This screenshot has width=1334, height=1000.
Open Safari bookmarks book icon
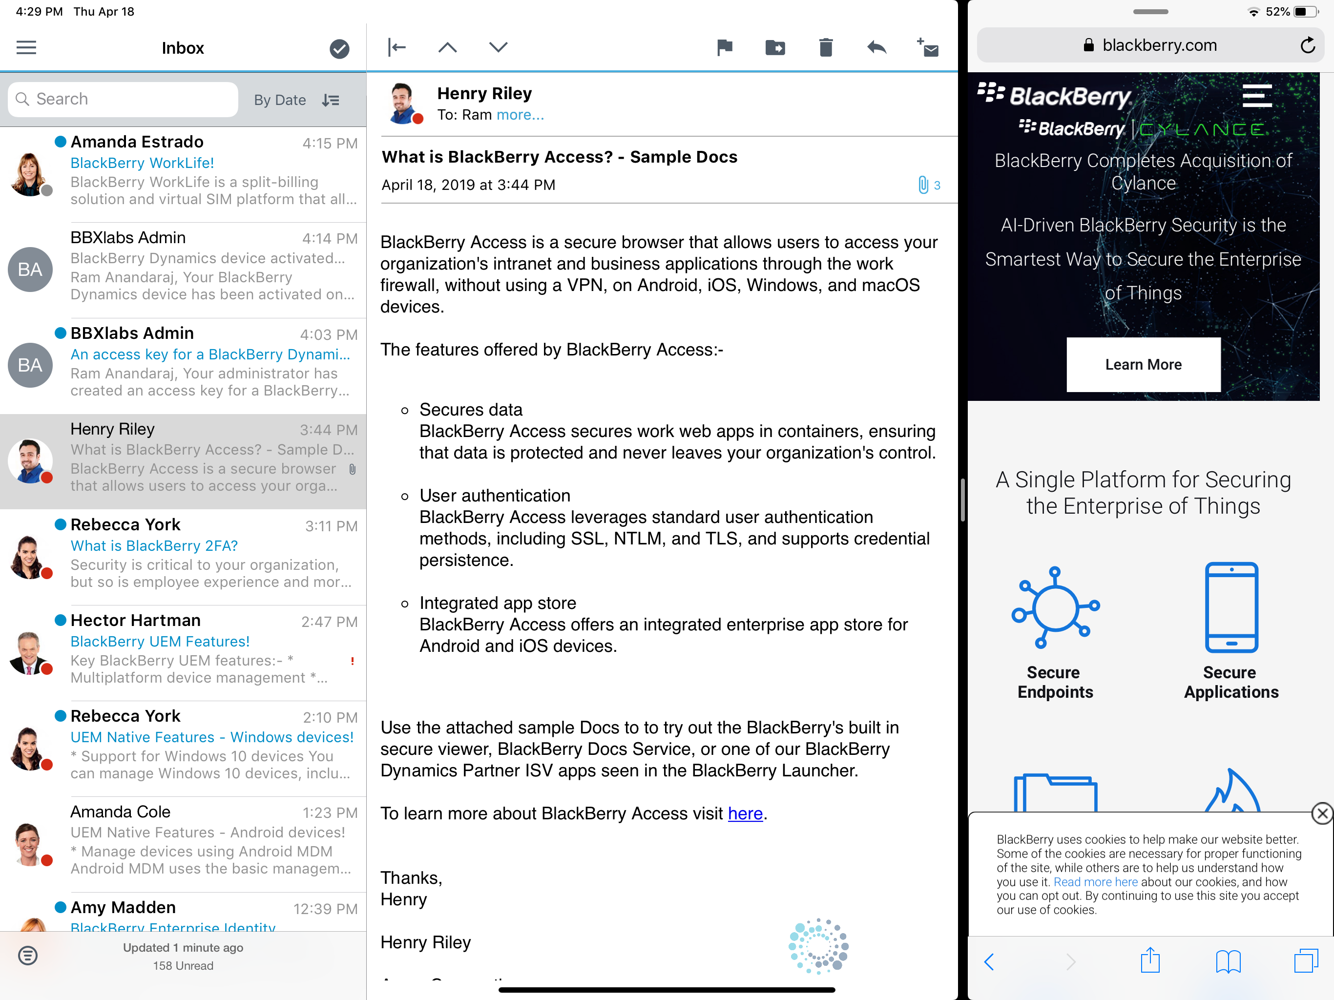click(x=1228, y=961)
